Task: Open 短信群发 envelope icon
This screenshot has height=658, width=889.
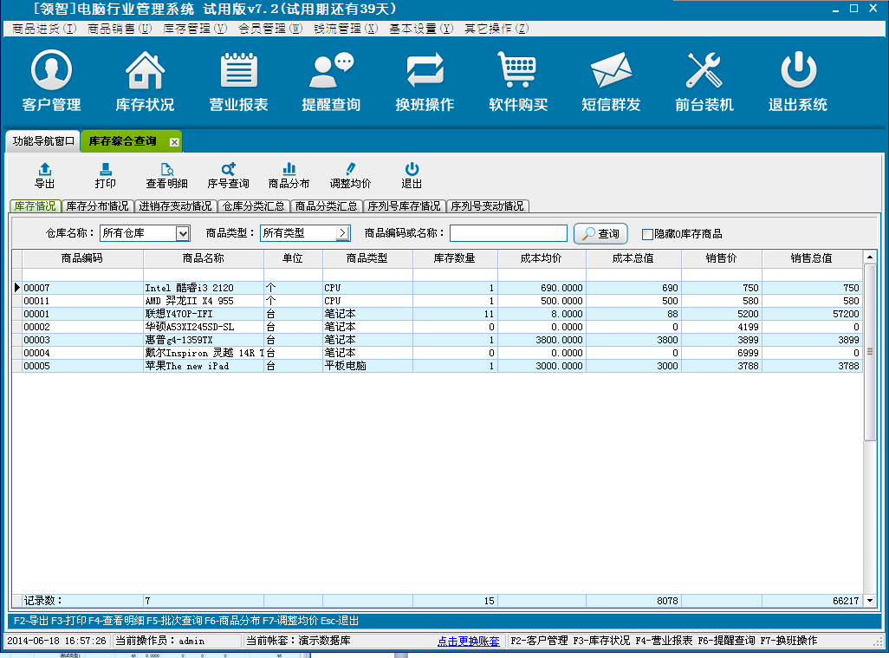Action: coord(611,71)
